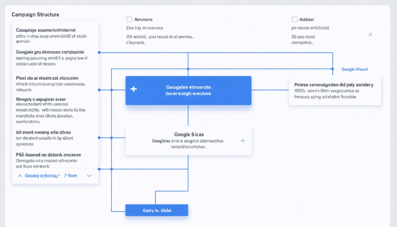397x227 pixels.
Task: Select the blue Googalee strurerute card
Action: tap(188, 90)
